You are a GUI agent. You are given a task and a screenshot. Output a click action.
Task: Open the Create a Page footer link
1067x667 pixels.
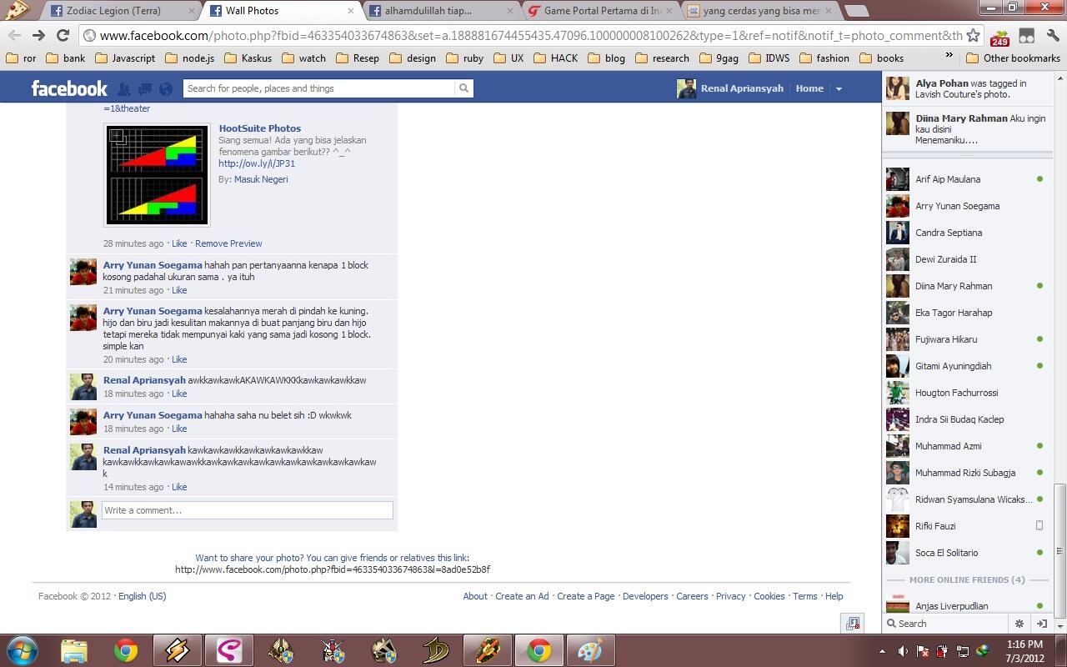pyautogui.click(x=586, y=596)
